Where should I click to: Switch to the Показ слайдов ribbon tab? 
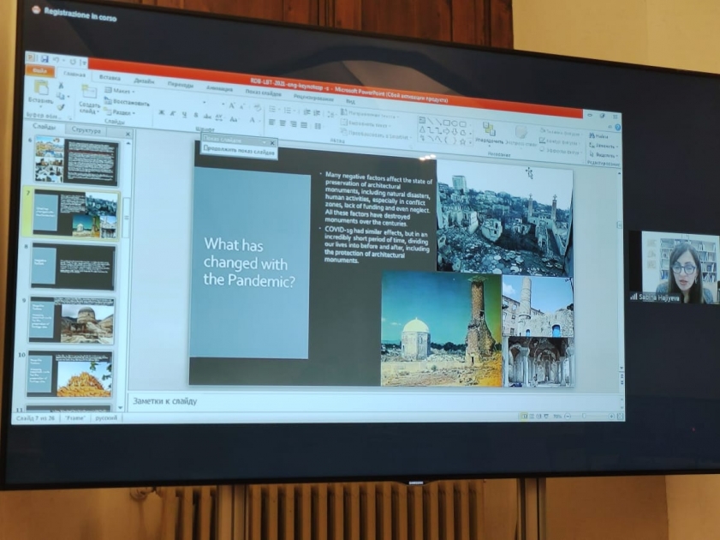[263, 93]
